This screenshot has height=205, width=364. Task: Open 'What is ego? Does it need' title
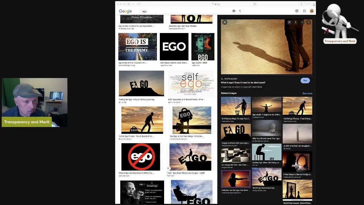coord(243,83)
